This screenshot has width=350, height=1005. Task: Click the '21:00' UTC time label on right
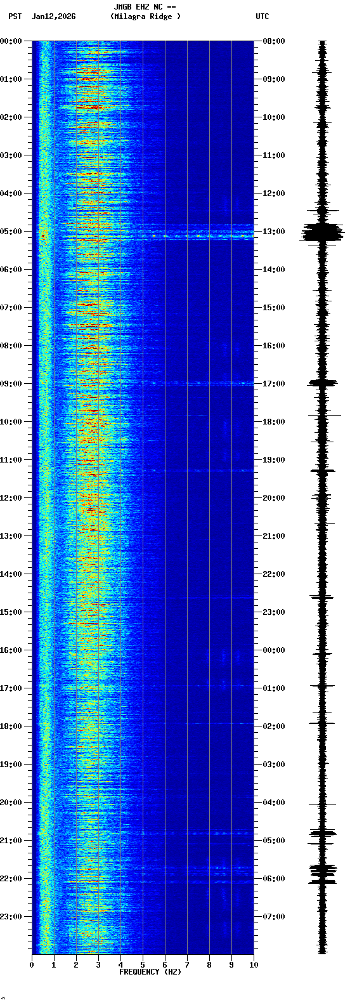coord(274,536)
